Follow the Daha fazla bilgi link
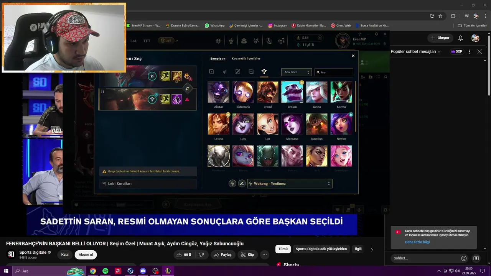 tap(417, 242)
